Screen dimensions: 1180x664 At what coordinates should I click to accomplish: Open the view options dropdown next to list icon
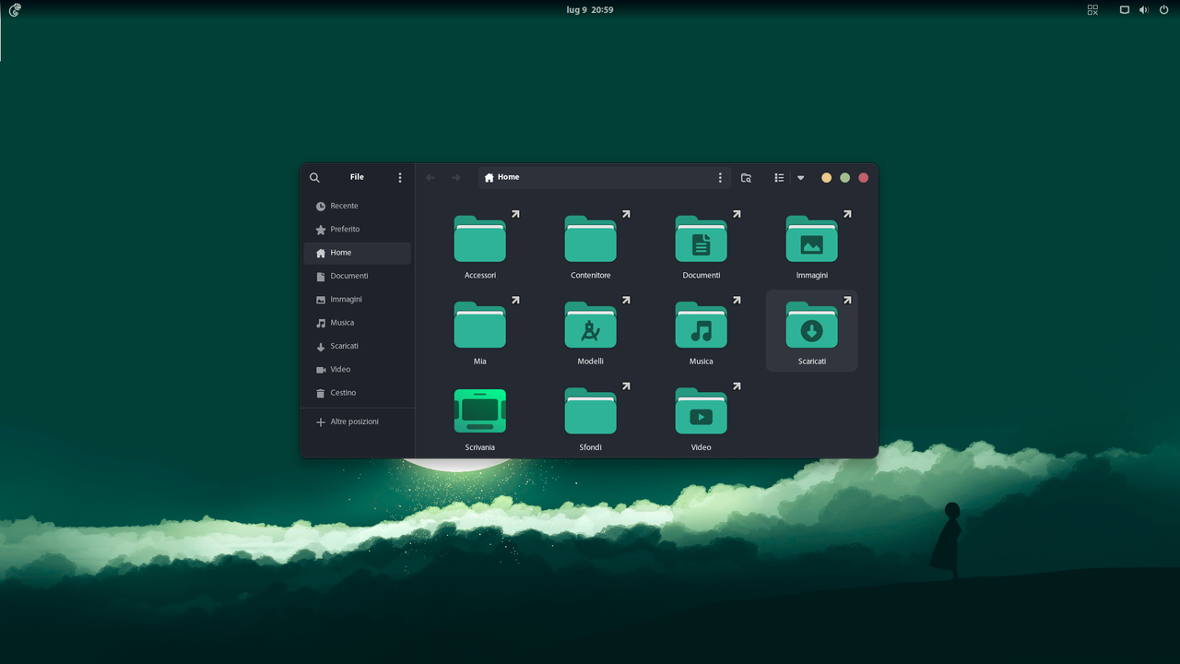click(x=800, y=177)
